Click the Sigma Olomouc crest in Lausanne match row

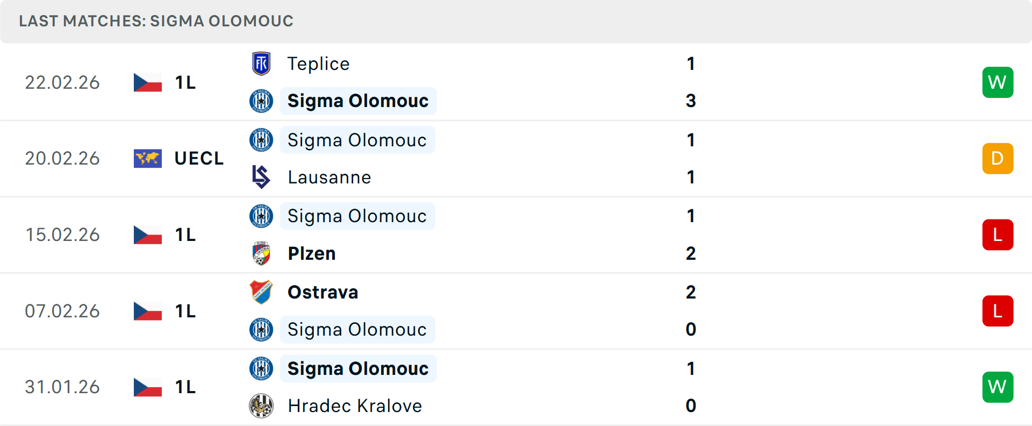point(261,139)
